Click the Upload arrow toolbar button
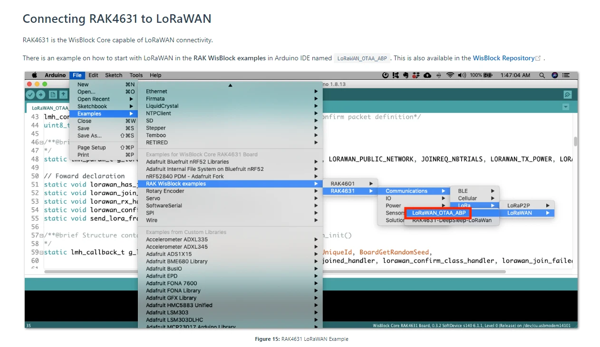 (x=41, y=94)
